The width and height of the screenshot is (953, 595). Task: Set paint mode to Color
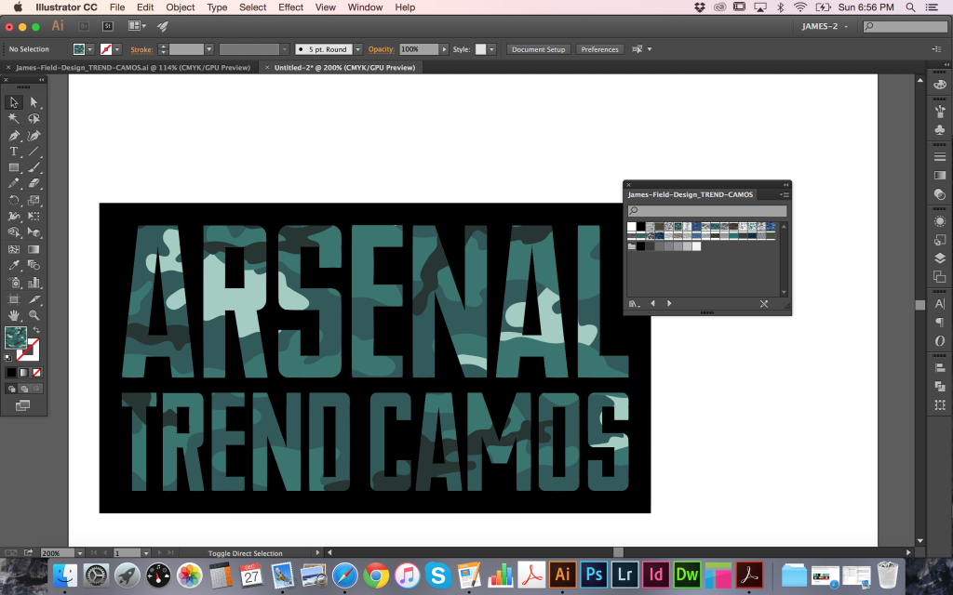pyautogui.click(x=11, y=372)
